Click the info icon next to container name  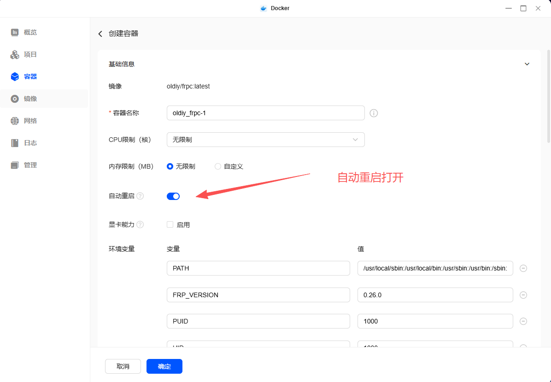[x=374, y=113]
